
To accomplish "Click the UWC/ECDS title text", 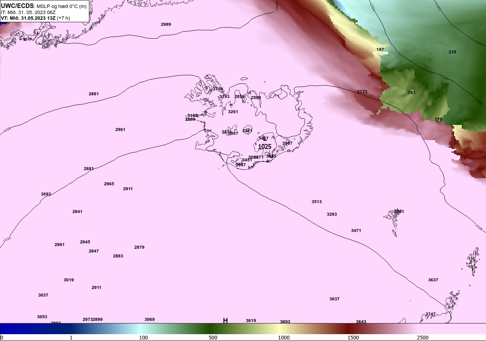I will pyautogui.click(x=17, y=6).
